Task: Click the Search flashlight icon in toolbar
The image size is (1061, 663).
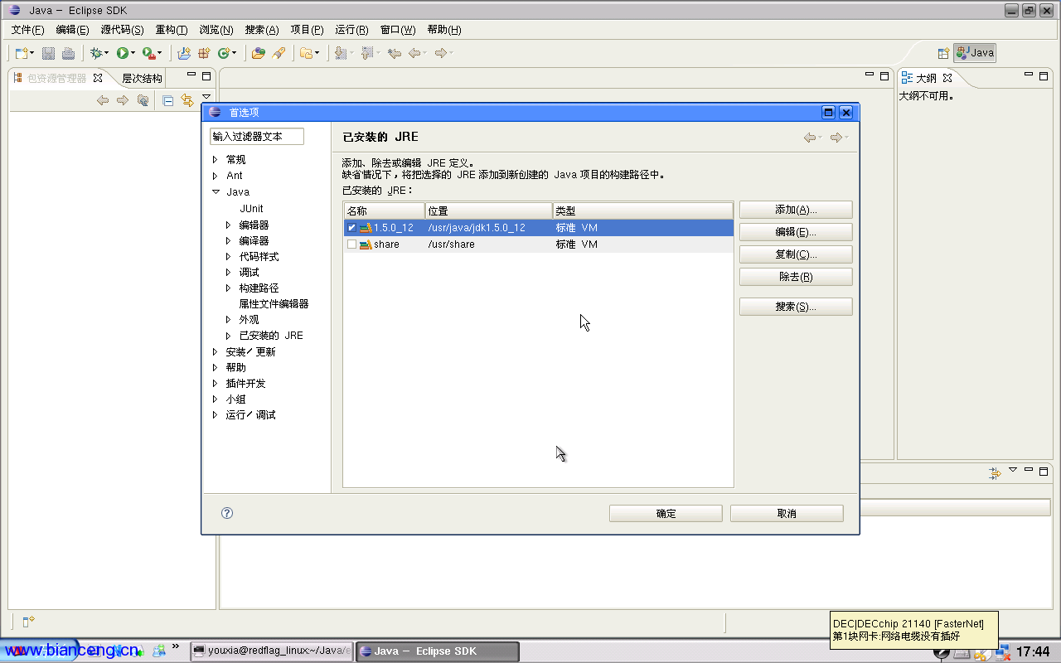Action: [279, 53]
